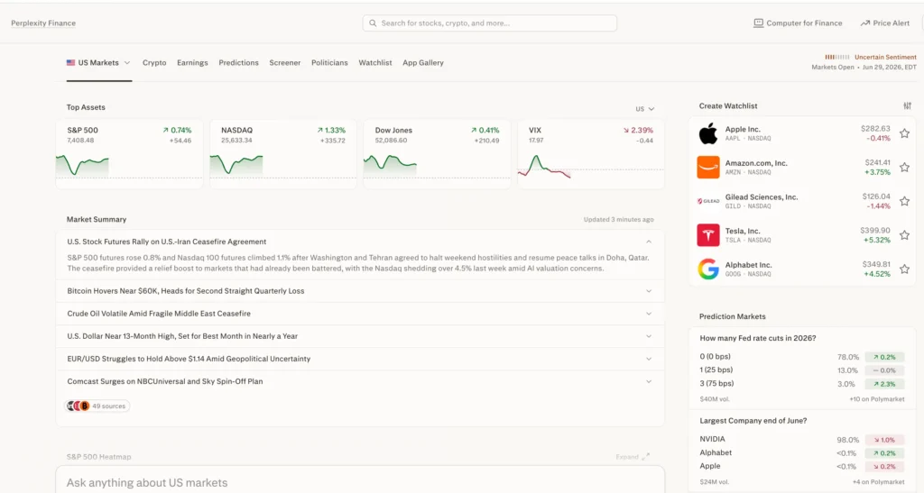The width and height of the screenshot is (924, 493).
Task: Click the Price Alert trend icon
Action: (x=865, y=23)
